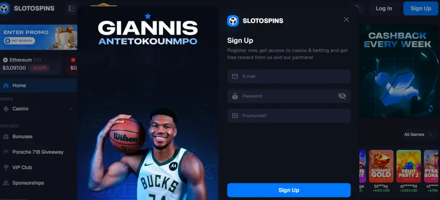Click the Slotospins logo inside signup dialog
The image size is (440, 200).
(233, 21)
